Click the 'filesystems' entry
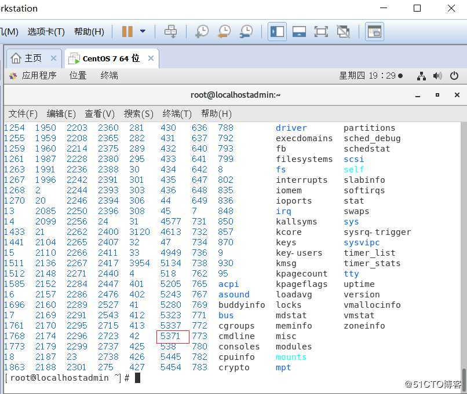This screenshot has width=467, height=394. 304,159
